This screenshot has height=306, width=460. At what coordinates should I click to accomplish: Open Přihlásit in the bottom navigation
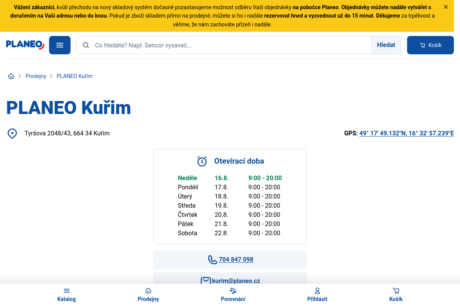(x=317, y=295)
